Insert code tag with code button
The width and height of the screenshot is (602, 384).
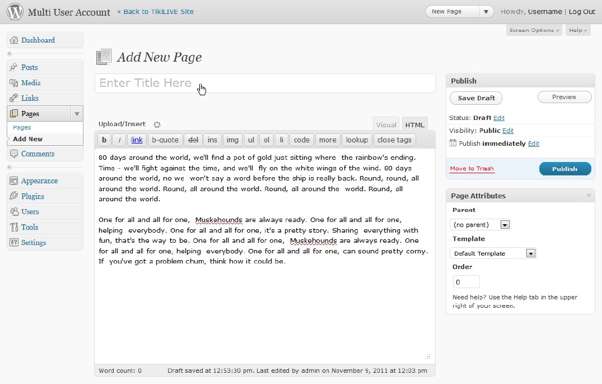pos(302,140)
